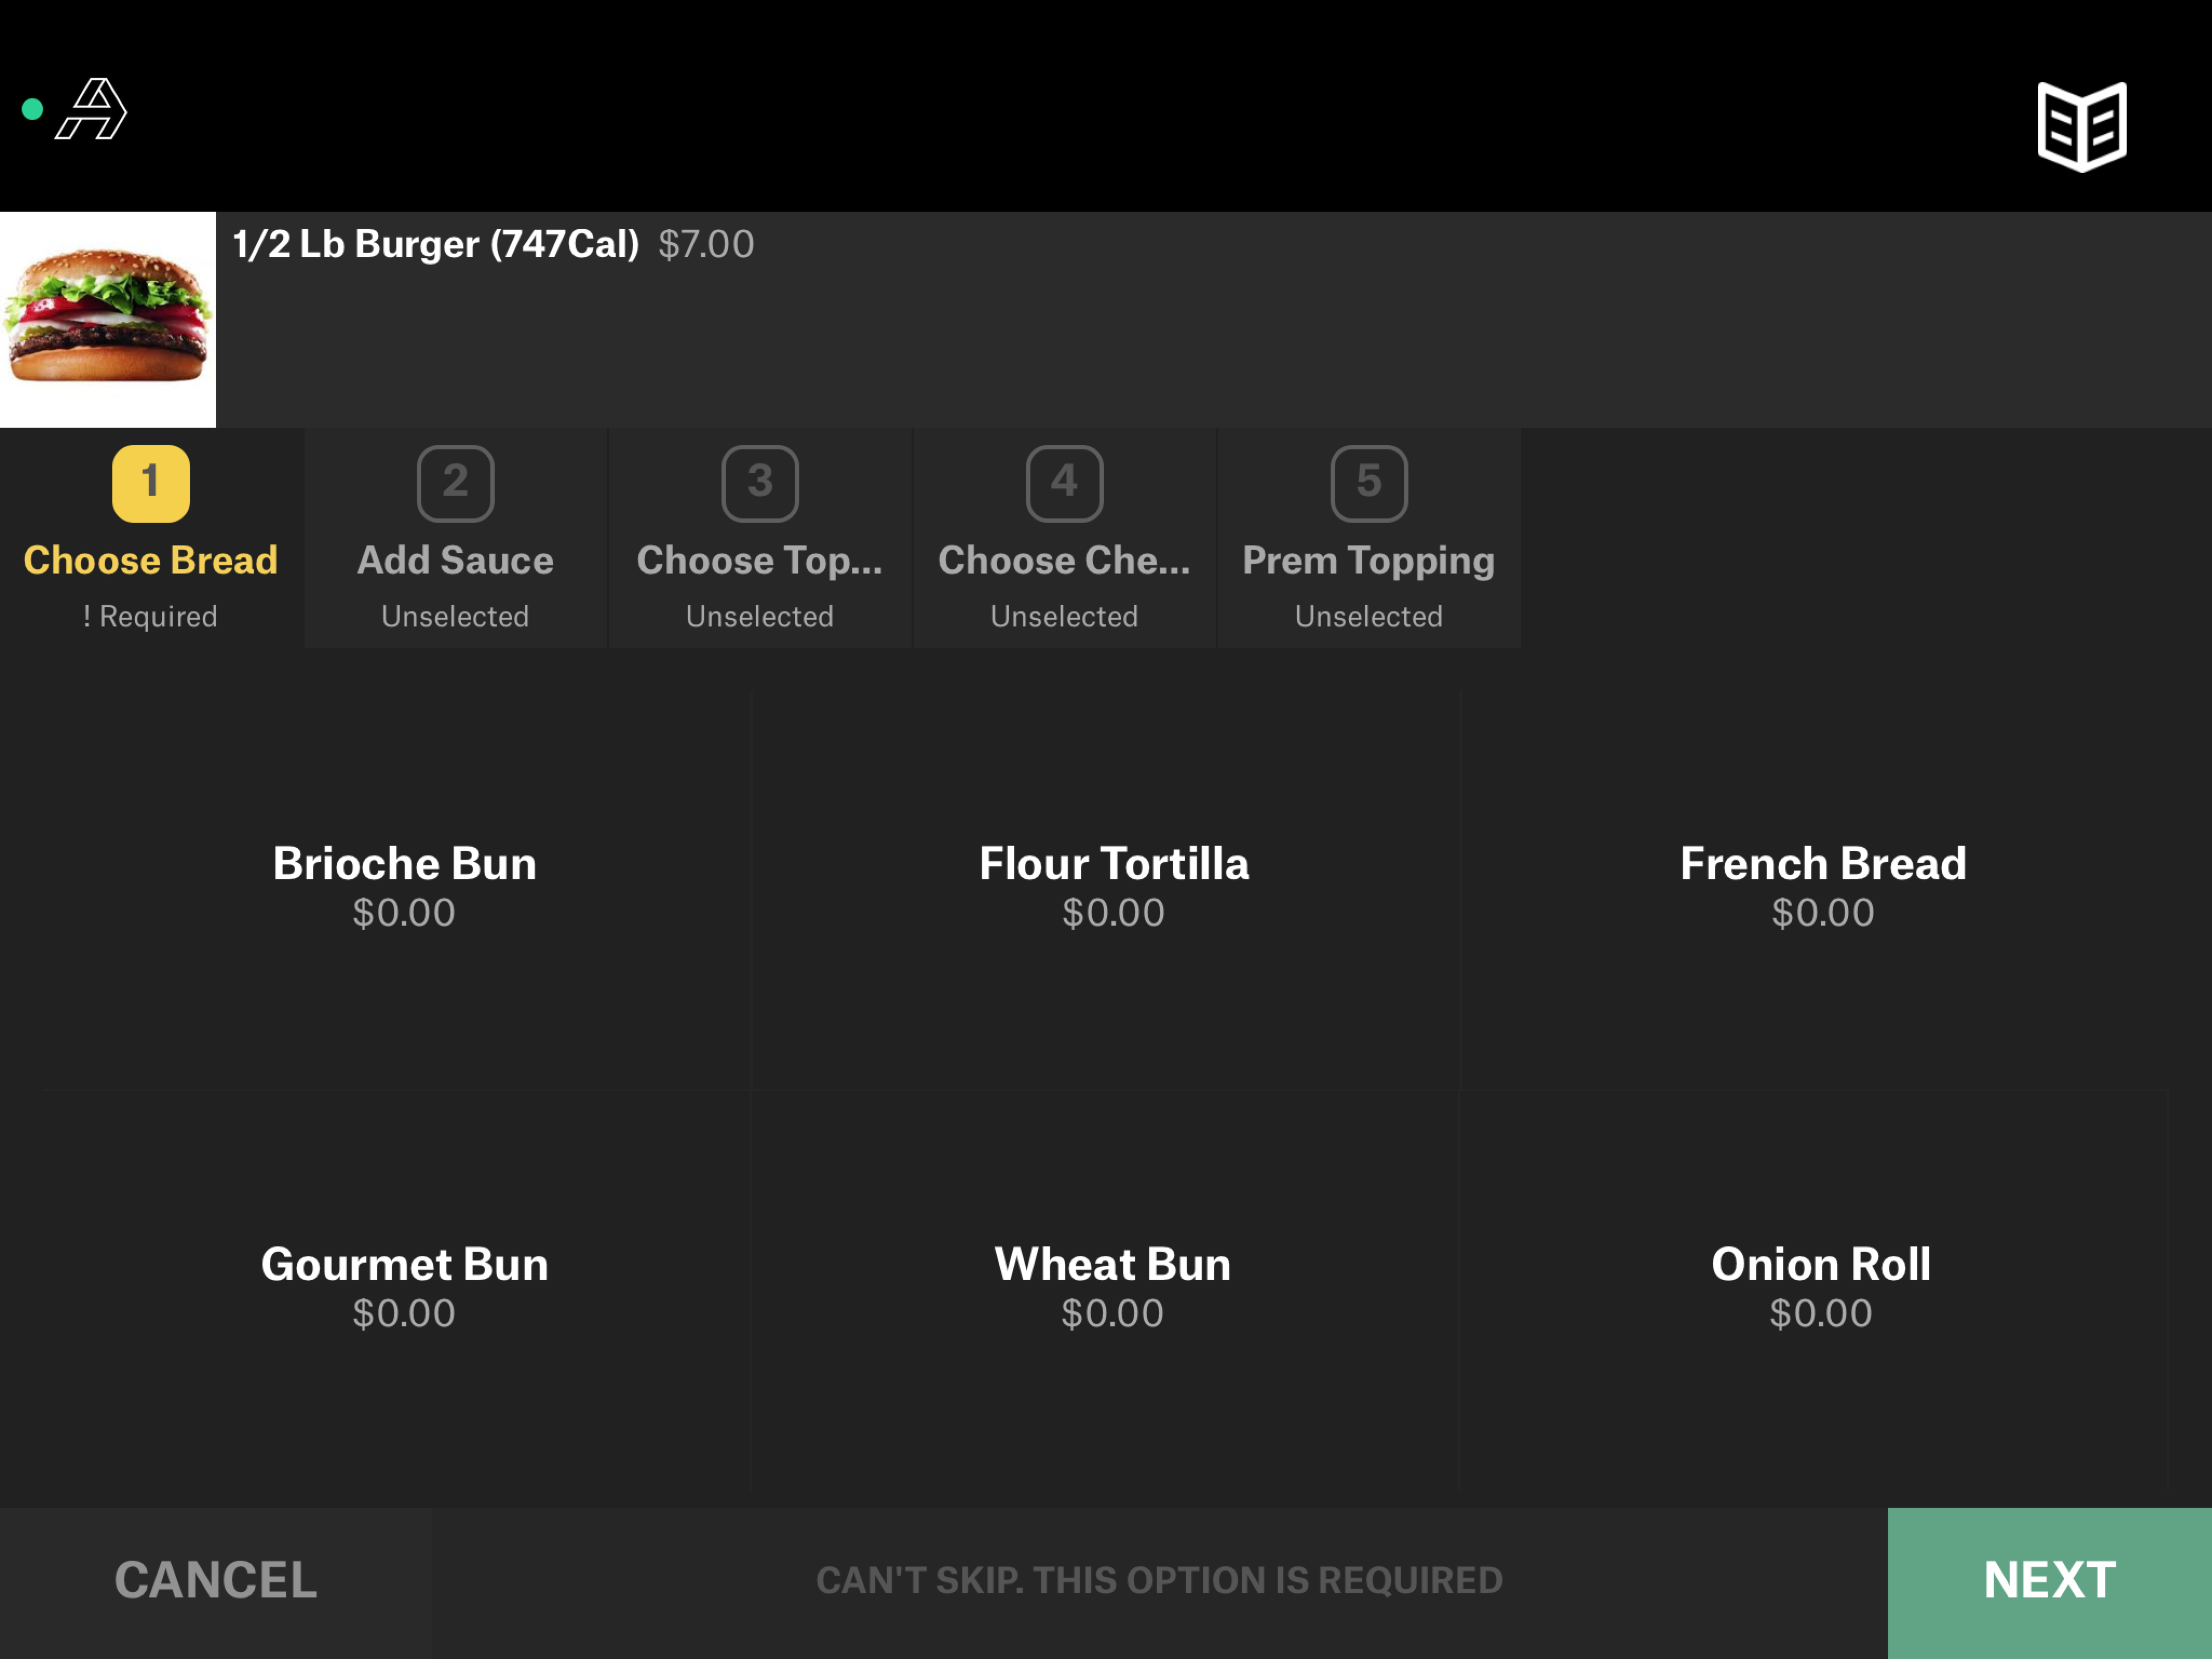The width and height of the screenshot is (2212, 1659).
Task: Click the stylized A logo icon
Action: tap(92, 109)
